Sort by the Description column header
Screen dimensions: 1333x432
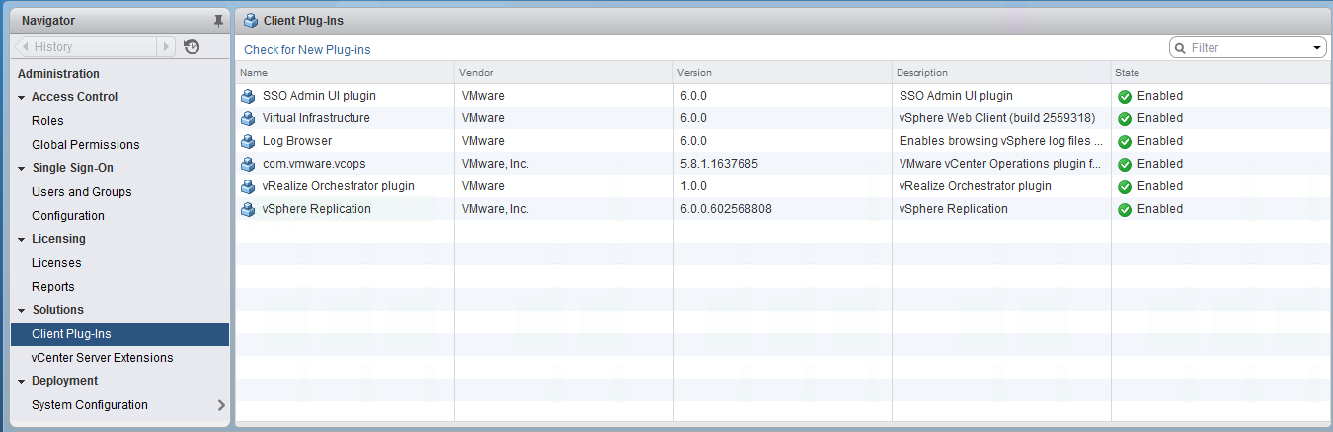tap(1001, 73)
